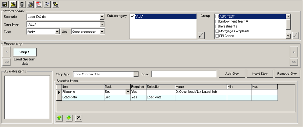Click the Group list scrollbar thumb

pos(288,24)
